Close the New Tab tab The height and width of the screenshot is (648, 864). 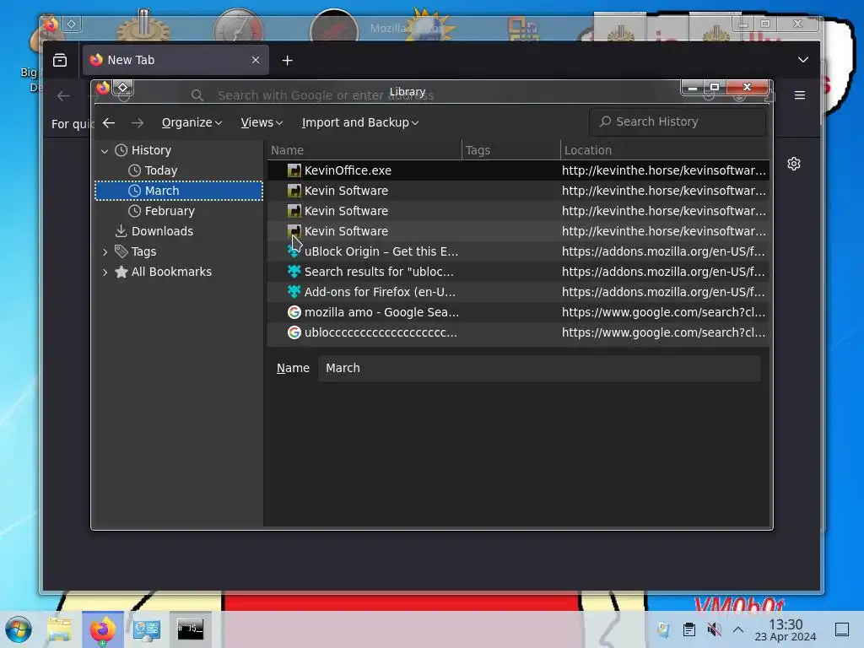coord(256,60)
